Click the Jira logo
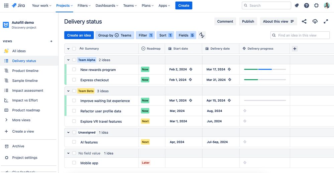The image size is (334, 173). coord(18,6)
